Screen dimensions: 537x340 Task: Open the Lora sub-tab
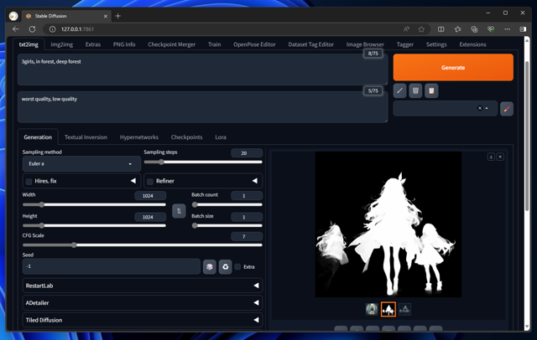click(x=221, y=137)
